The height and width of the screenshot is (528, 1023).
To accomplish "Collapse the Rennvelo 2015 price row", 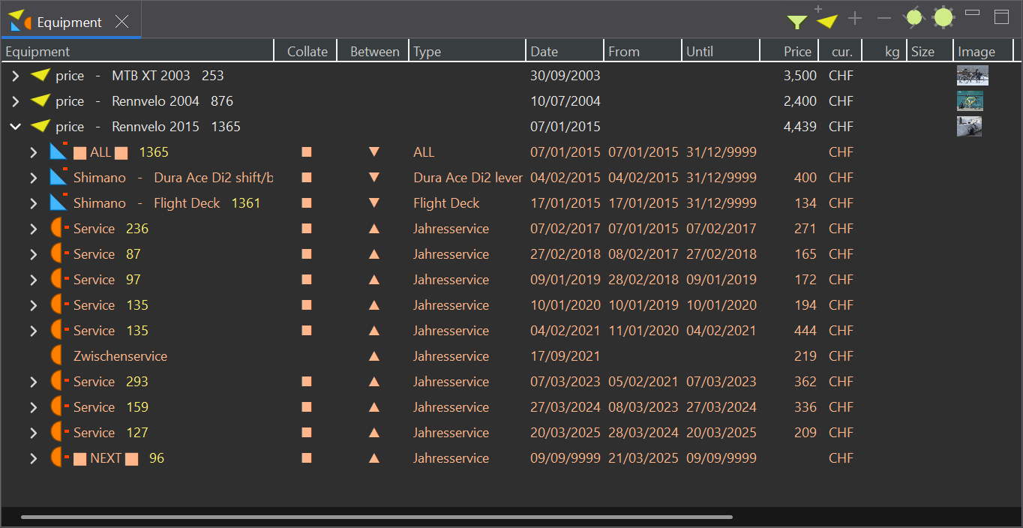I will pos(15,127).
